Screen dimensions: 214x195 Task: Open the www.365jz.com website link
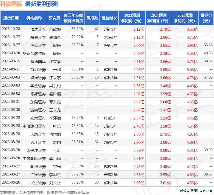pos(196,191)
